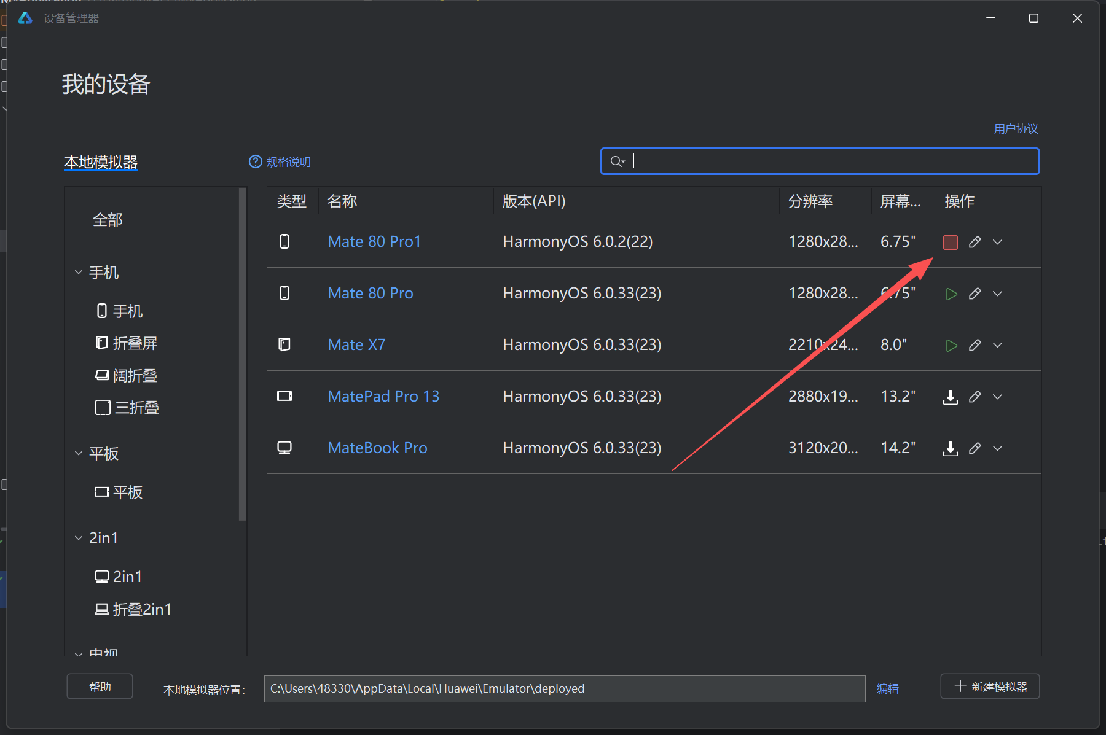Open the 规格说明 help link
Viewport: 1106px width, 735px height.
(280, 161)
